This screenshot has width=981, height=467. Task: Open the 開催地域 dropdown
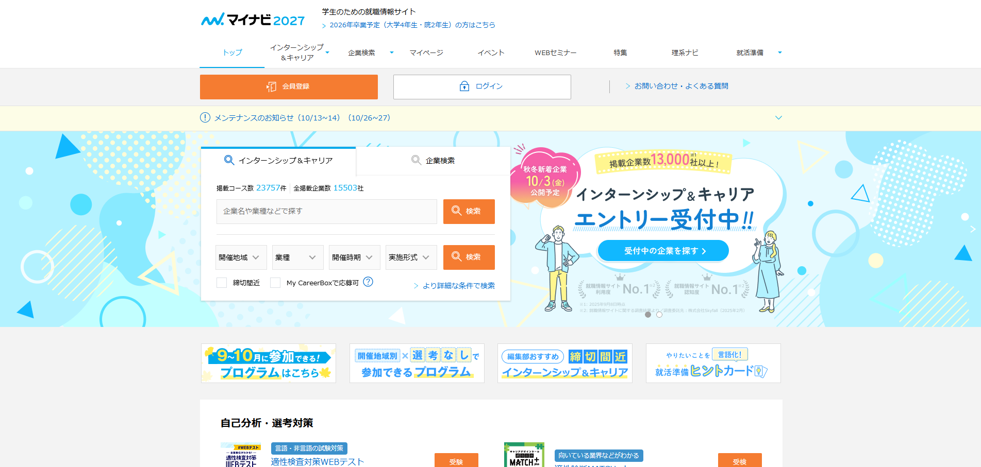point(241,257)
